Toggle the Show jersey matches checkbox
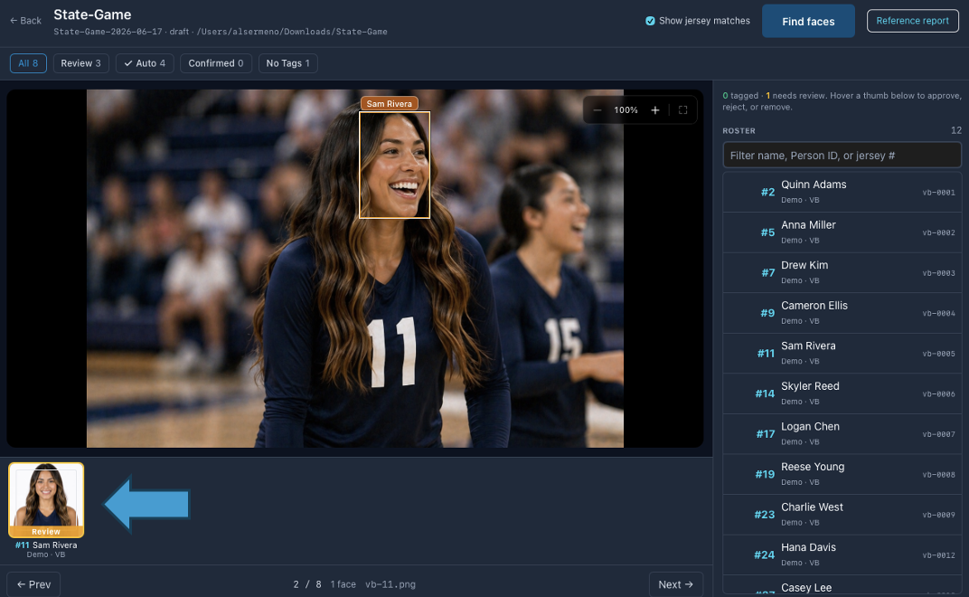This screenshot has height=597, width=969. click(x=650, y=21)
